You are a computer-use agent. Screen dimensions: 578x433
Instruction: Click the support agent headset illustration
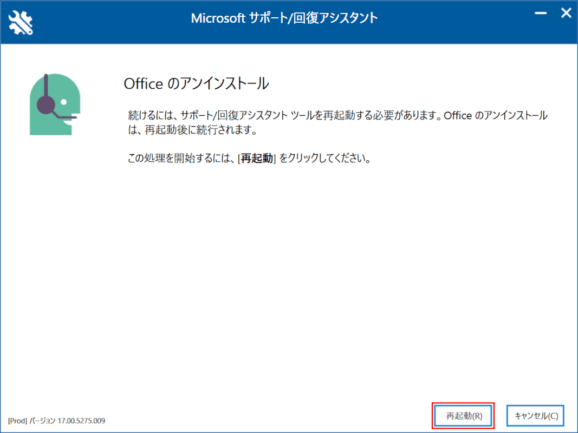click(x=55, y=104)
